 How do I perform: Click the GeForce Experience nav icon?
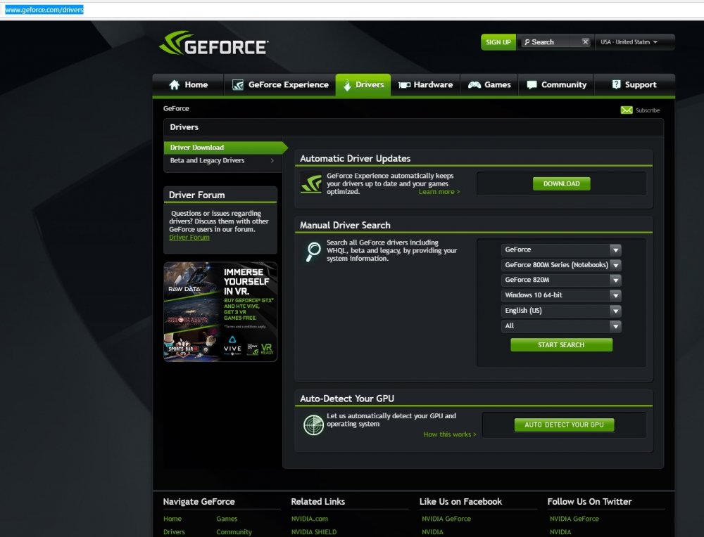coord(237,85)
